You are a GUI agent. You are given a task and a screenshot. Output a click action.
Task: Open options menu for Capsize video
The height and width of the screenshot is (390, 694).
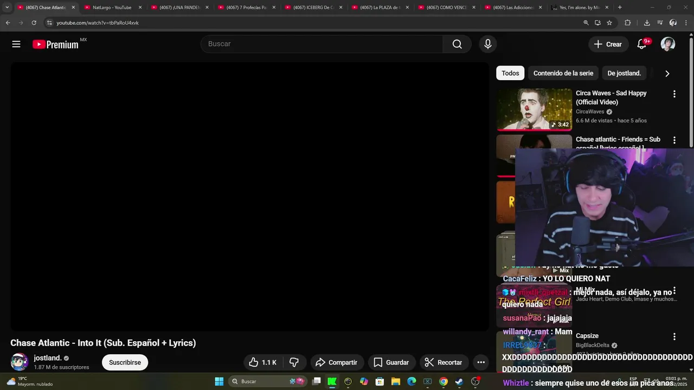pyautogui.click(x=674, y=336)
